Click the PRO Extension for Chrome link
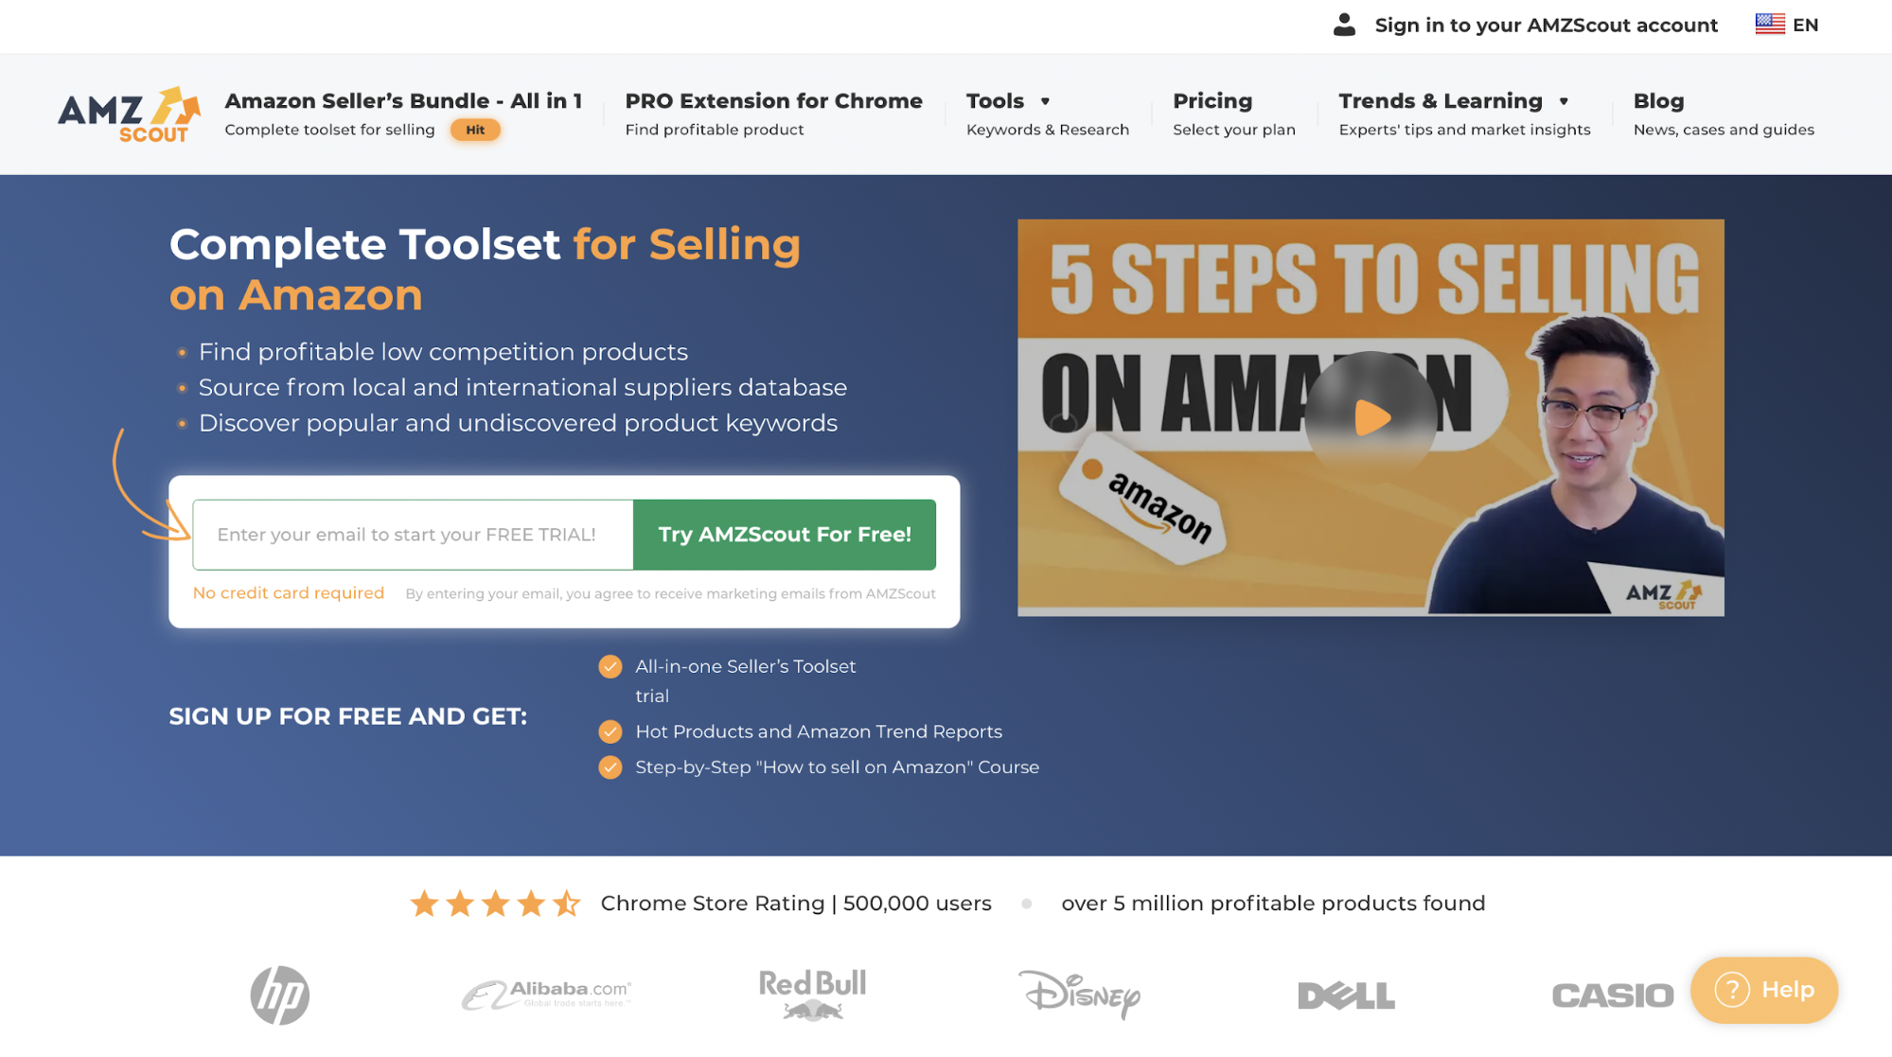 click(774, 100)
